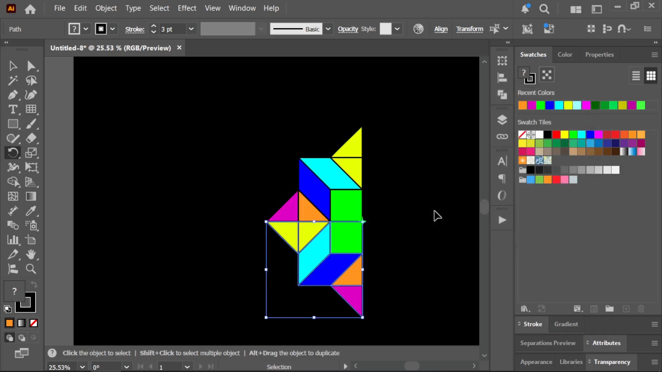Open the Layers panel icon
662x372 pixels.
coord(502,120)
